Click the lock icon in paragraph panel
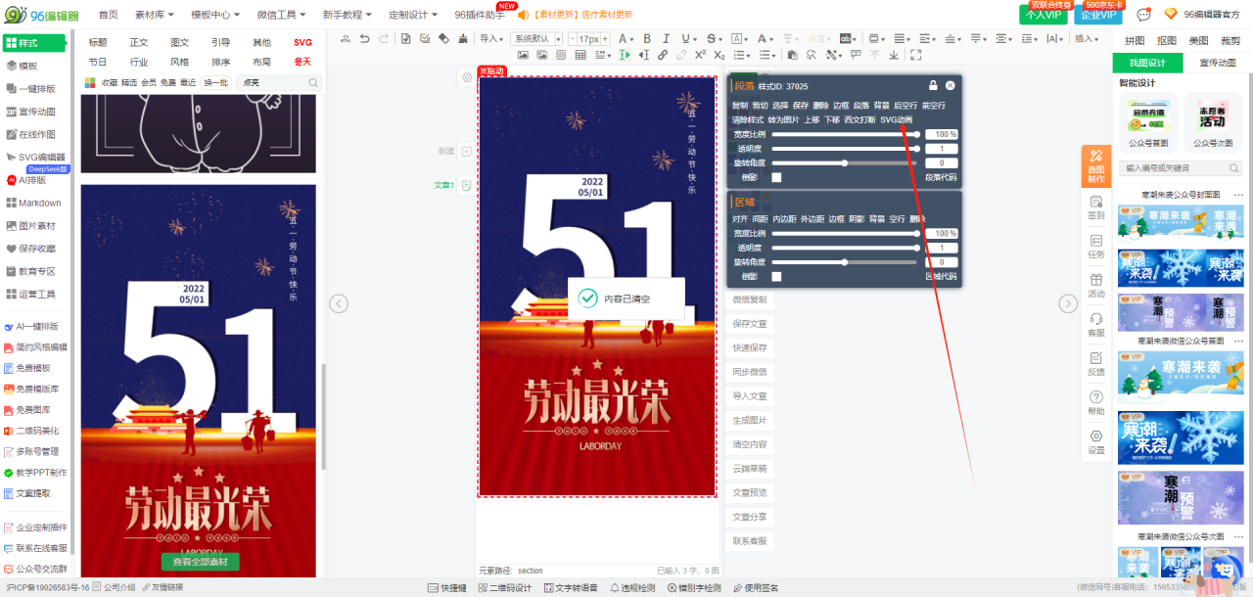1253x597 pixels. coord(933,86)
